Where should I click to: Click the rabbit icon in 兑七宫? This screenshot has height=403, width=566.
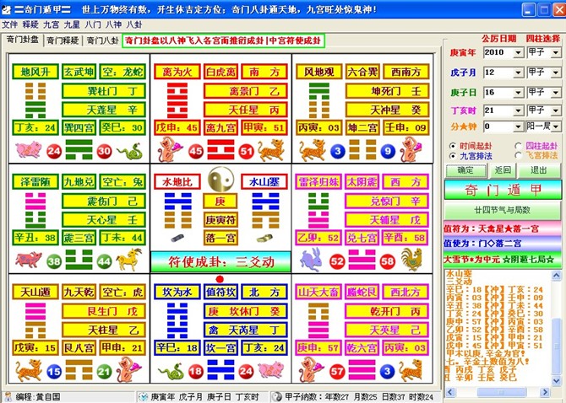tap(313, 260)
